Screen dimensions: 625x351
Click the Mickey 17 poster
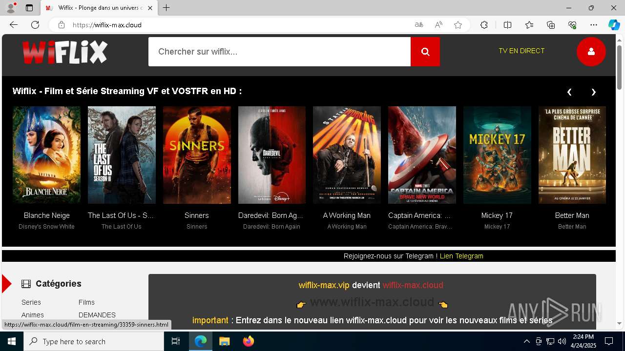pos(497,155)
